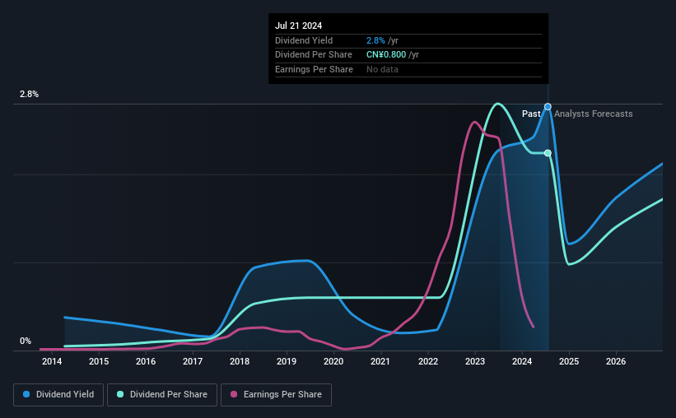This screenshot has width=676, height=418.
Task: Click the 2024 x-axis label
Action: click(522, 361)
